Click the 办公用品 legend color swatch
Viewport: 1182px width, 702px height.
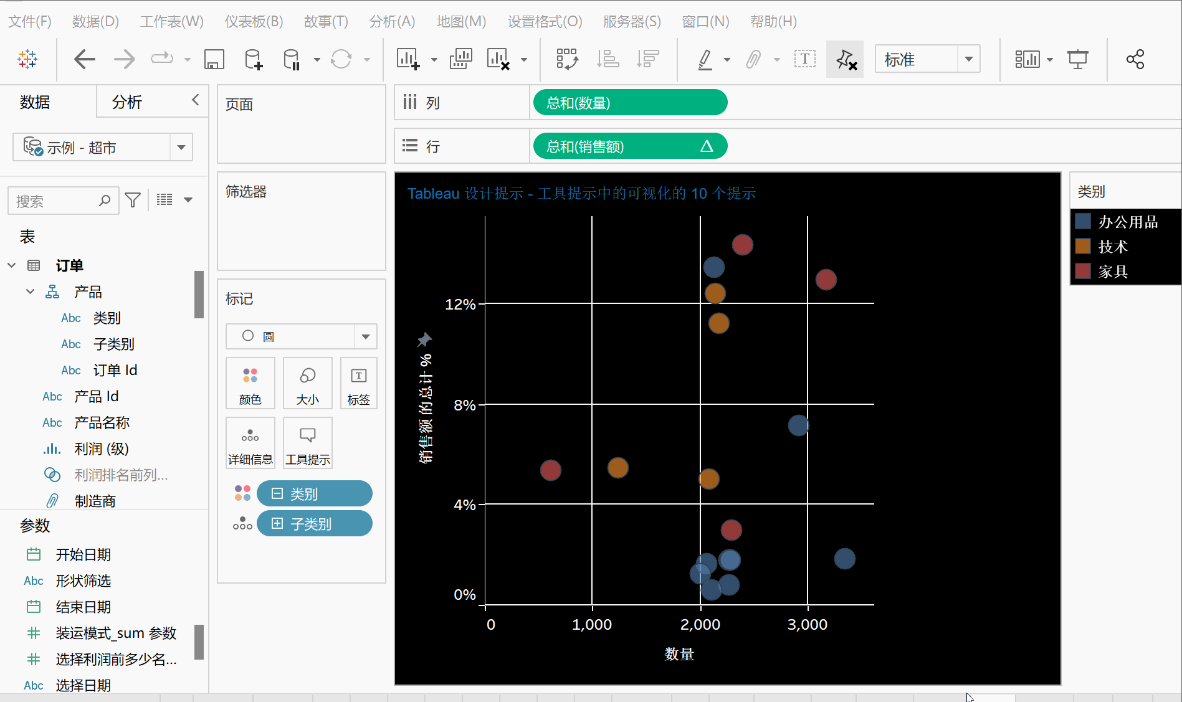pyautogui.click(x=1083, y=222)
